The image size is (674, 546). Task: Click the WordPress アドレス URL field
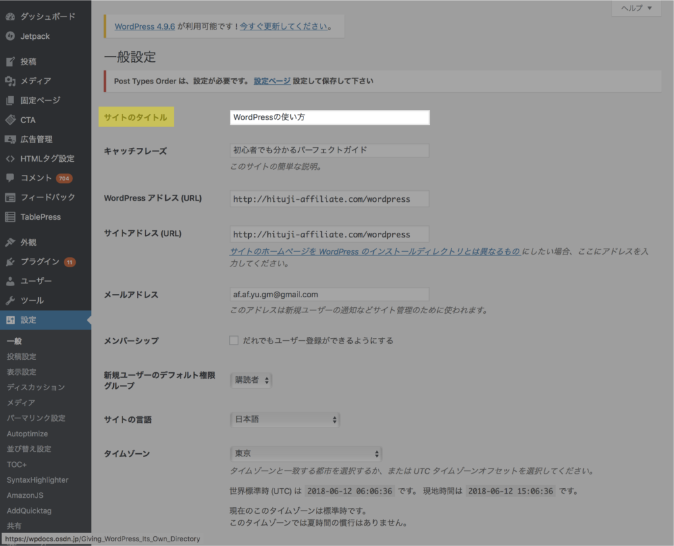click(330, 199)
